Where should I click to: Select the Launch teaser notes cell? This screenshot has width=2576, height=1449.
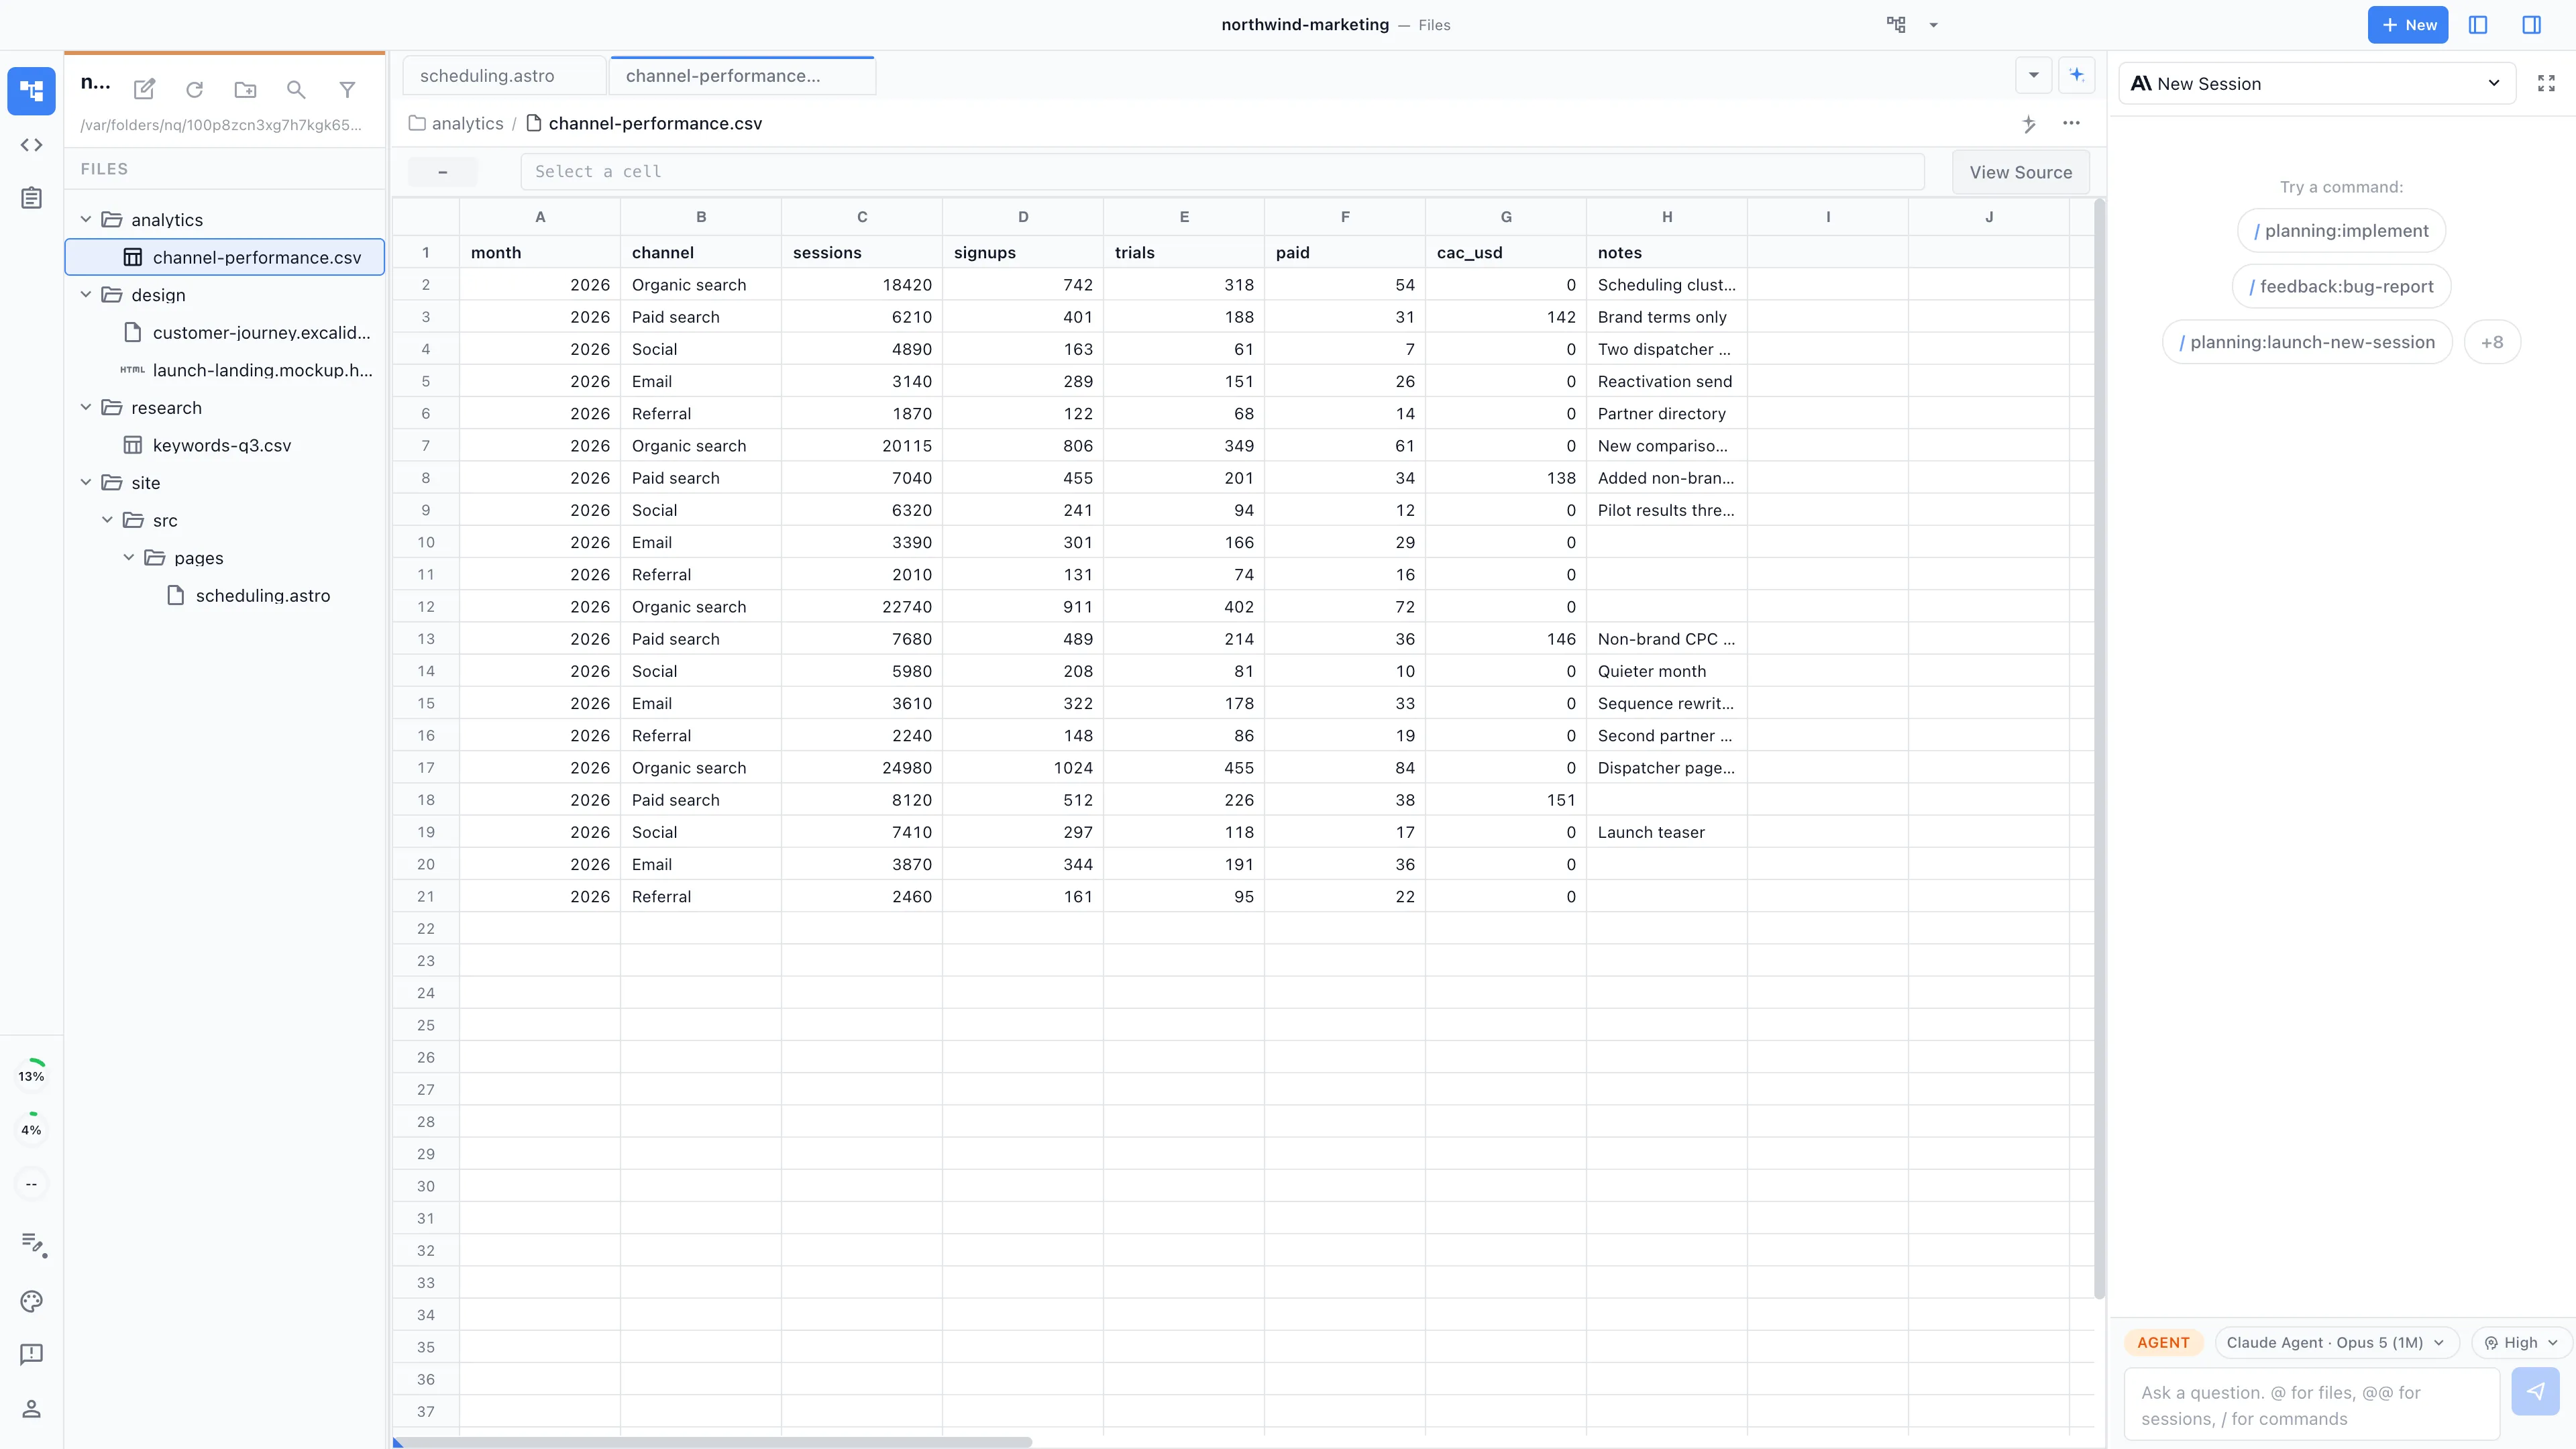tap(1666, 831)
